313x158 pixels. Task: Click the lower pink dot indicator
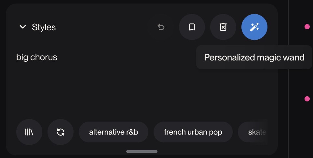pyautogui.click(x=307, y=99)
